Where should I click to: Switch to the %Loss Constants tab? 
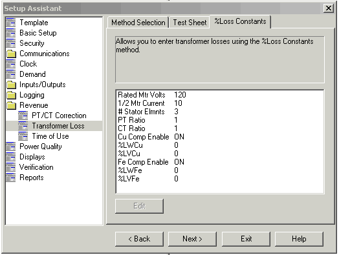(240, 21)
